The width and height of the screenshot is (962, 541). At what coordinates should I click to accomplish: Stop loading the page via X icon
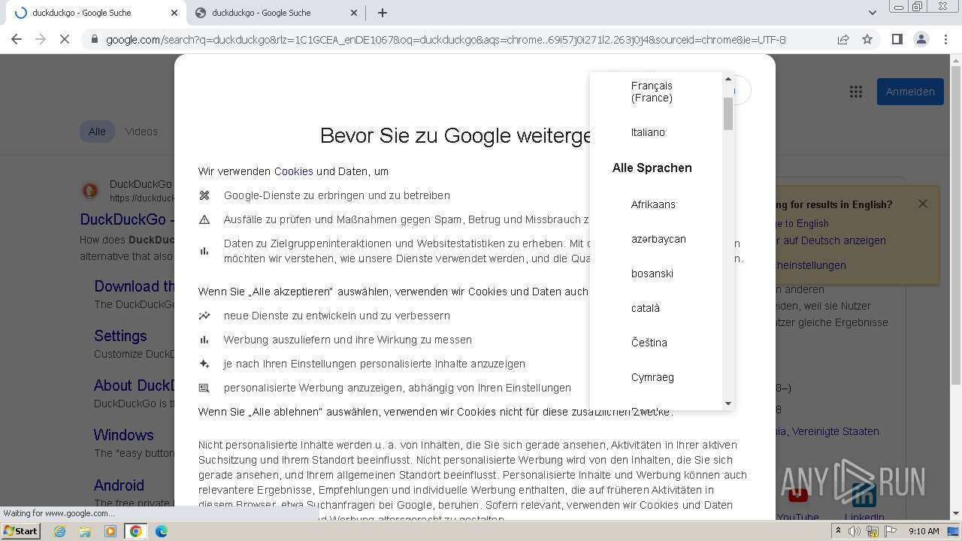coord(65,39)
